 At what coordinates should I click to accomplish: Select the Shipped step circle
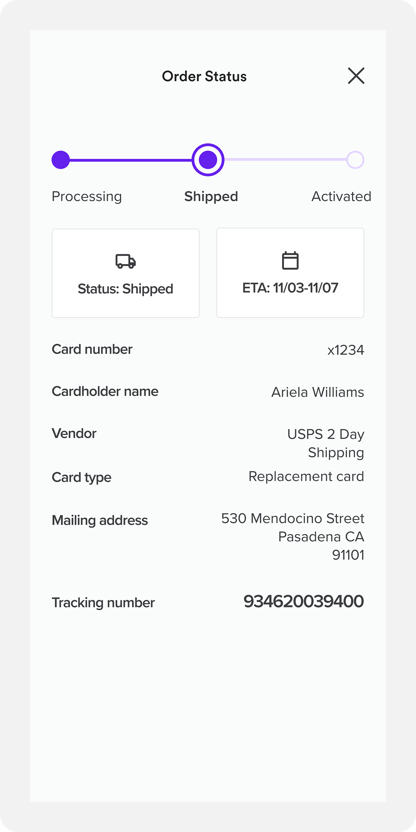point(208,160)
